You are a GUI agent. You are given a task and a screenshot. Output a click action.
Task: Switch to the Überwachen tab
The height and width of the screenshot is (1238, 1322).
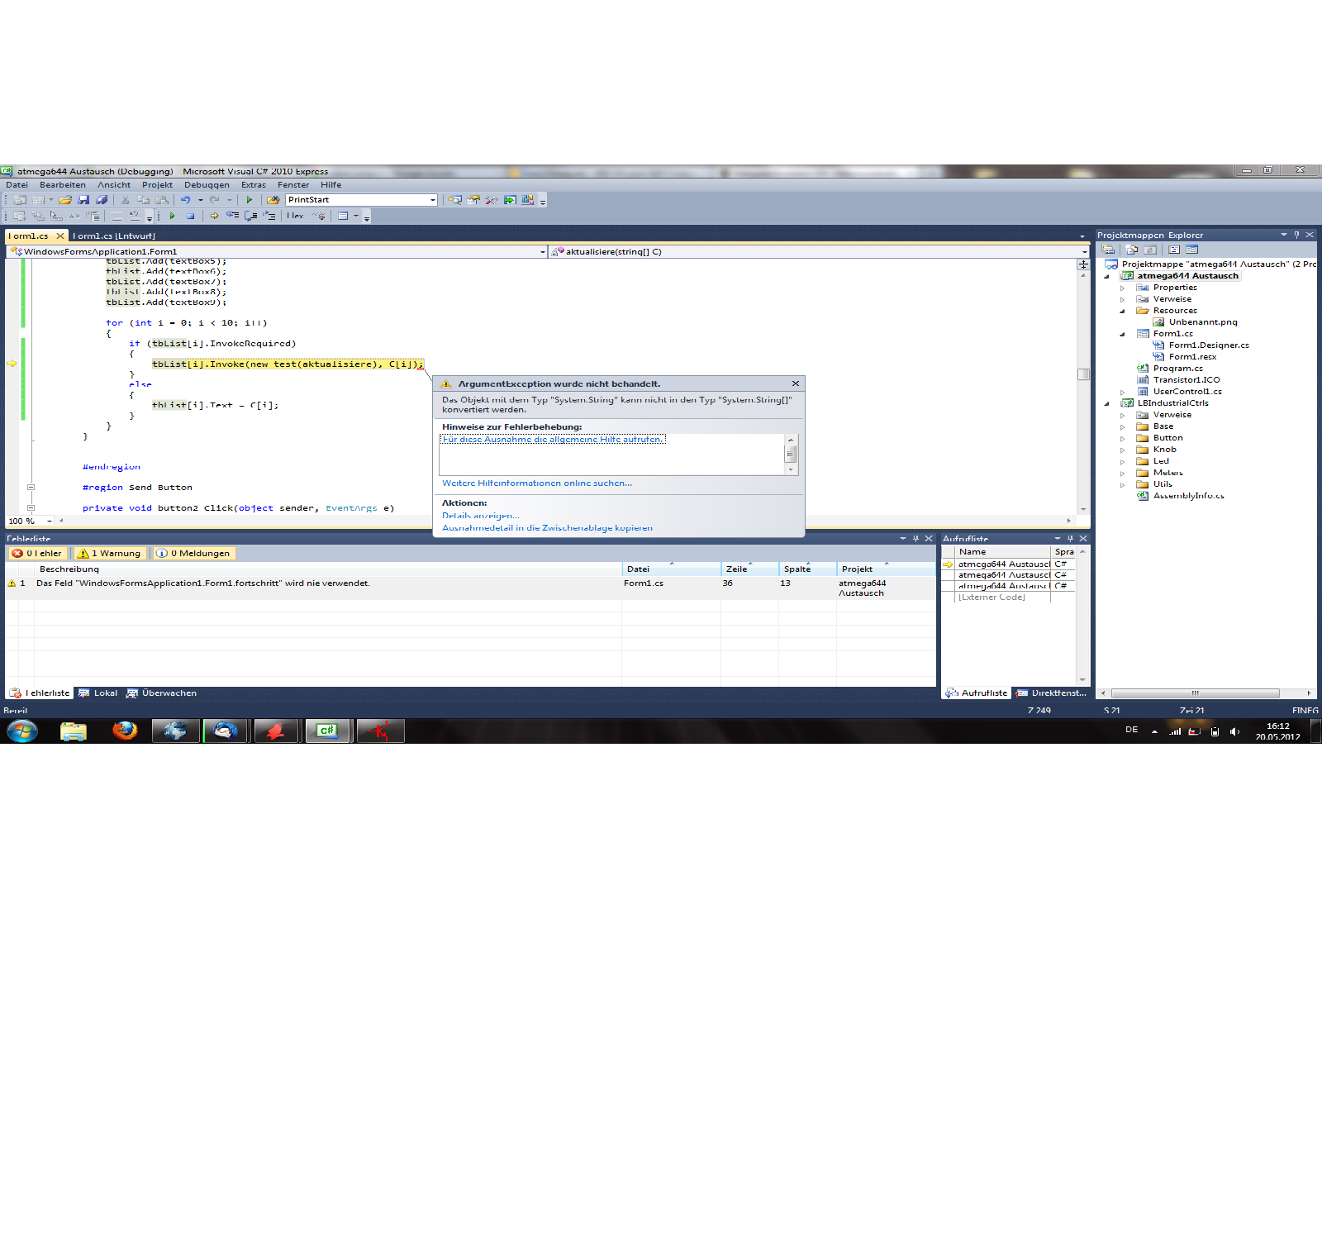162,693
